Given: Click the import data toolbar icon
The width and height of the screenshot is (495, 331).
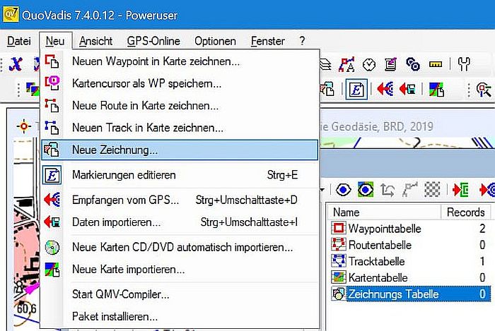Looking at the screenshot, I should [x=407, y=89].
